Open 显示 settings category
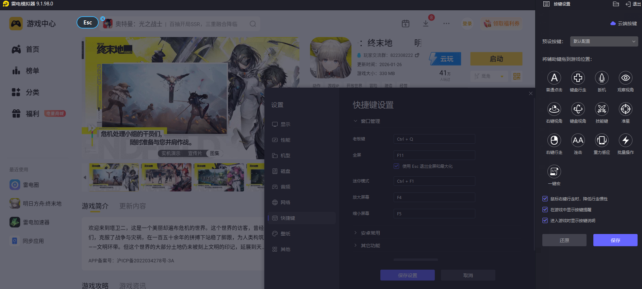 [302, 124]
